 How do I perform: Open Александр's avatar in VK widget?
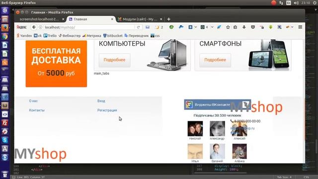tap(217, 129)
